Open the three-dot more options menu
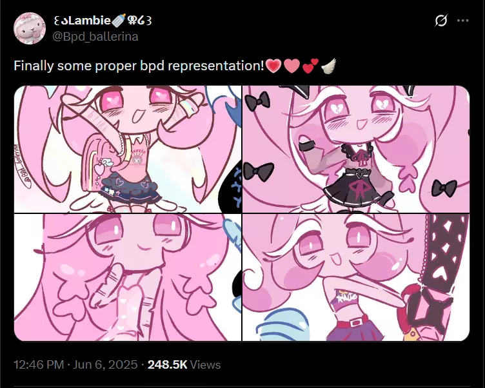 [x=462, y=21]
